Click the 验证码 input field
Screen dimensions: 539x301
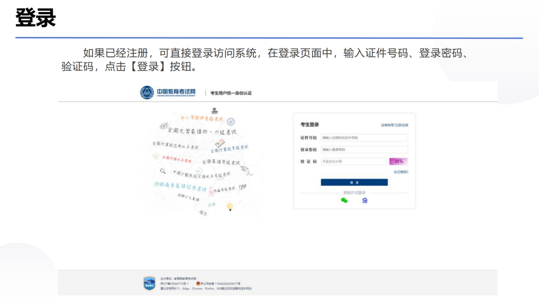coord(354,161)
